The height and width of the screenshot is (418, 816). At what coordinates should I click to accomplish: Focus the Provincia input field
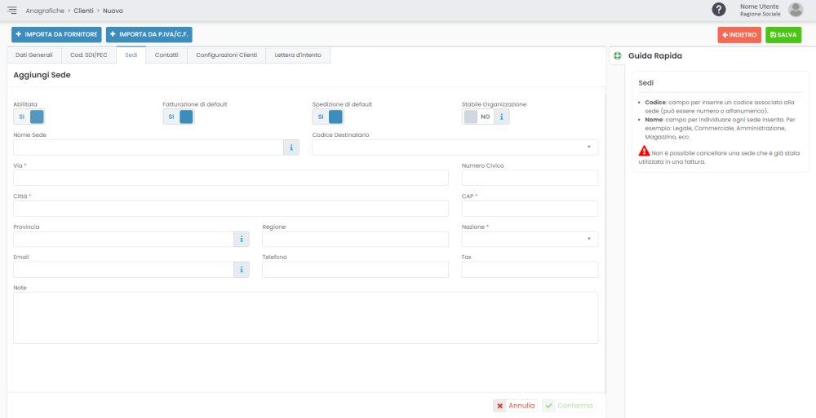[123, 240]
